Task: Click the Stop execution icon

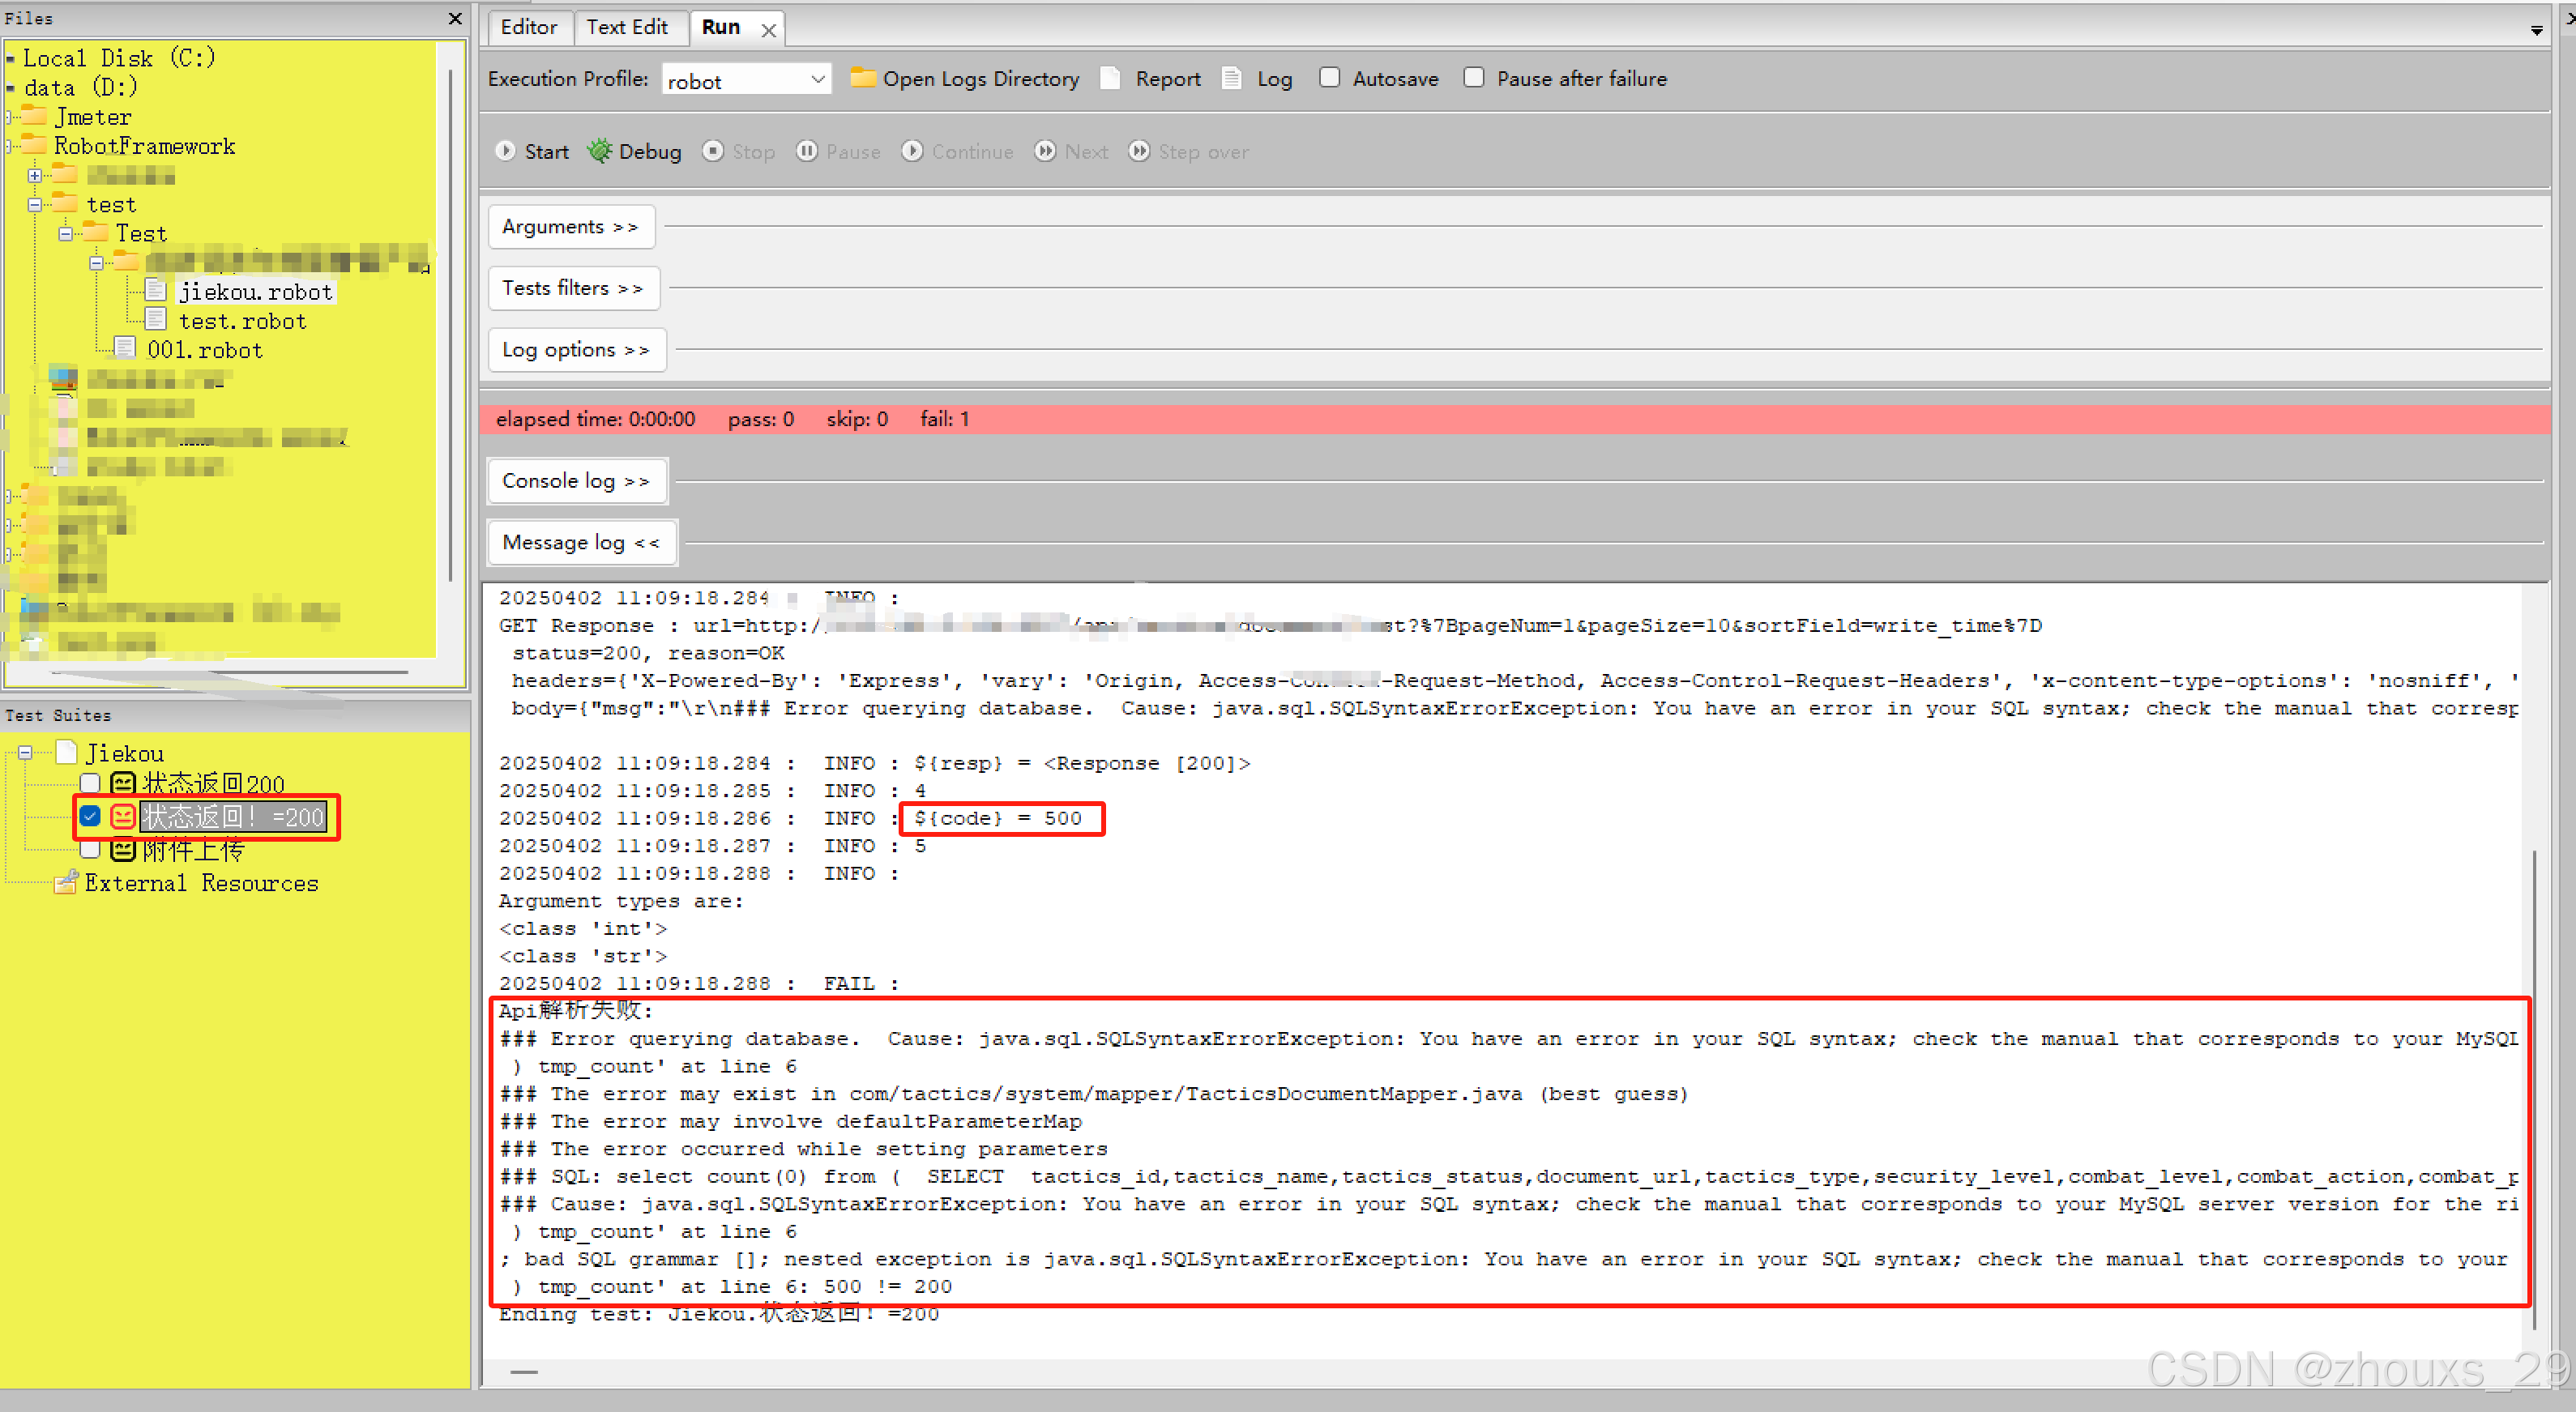Action: click(x=713, y=151)
